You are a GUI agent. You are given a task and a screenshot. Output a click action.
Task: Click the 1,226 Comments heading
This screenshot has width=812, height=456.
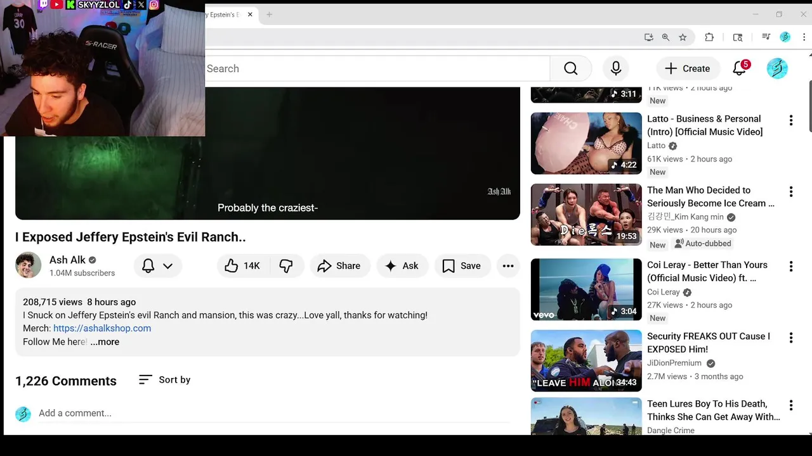pyautogui.click(x=66, y=381)
